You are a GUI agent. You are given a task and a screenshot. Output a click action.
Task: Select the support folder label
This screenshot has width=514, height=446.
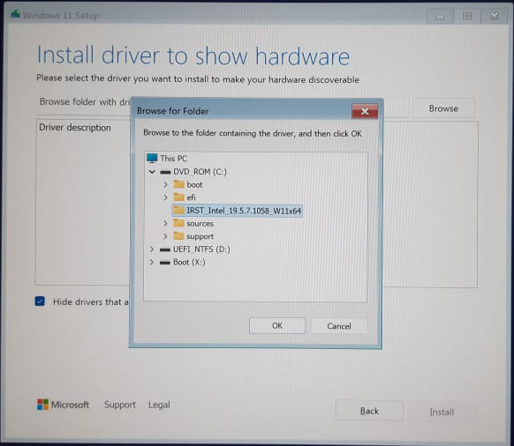coord(200,236)
